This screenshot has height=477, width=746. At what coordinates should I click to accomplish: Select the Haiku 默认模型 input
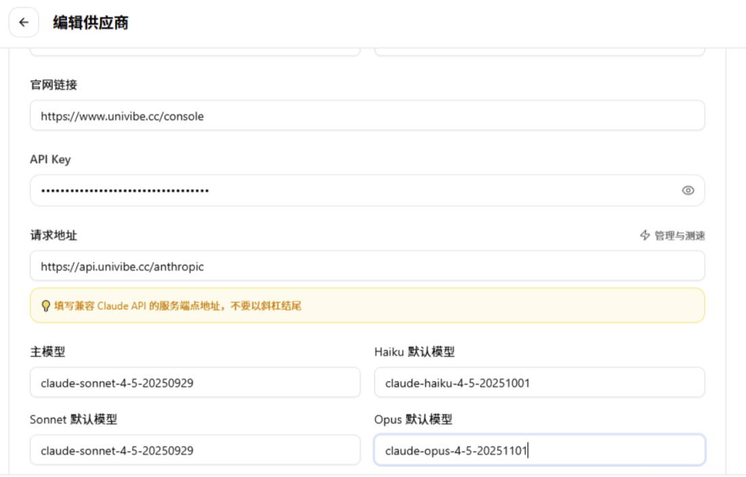(540, 382)
